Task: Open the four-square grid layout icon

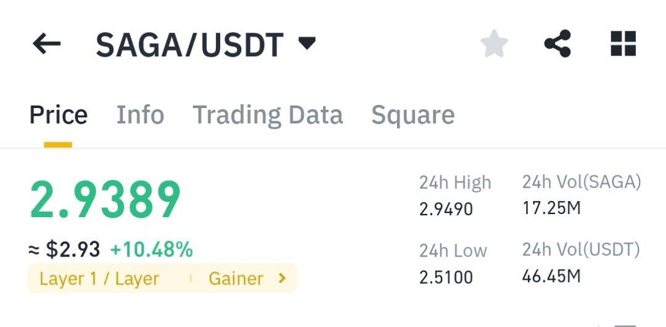Action: click(623, 43)
